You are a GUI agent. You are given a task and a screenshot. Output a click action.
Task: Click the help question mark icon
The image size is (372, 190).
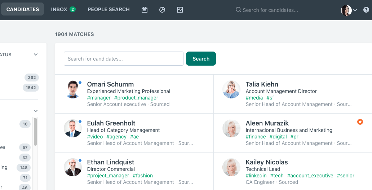(x=366, y=10)
